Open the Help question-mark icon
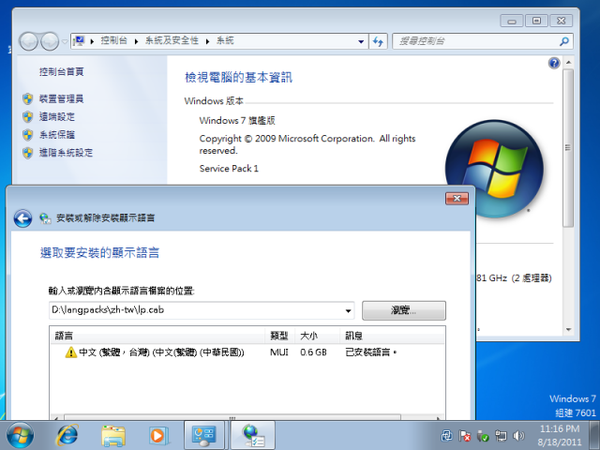 (x=554, y=63)
